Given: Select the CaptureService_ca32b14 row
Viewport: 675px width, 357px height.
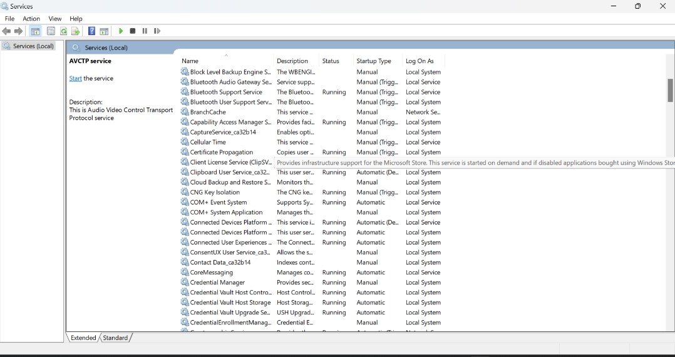Looking at the screenshot, I should 312,132.
